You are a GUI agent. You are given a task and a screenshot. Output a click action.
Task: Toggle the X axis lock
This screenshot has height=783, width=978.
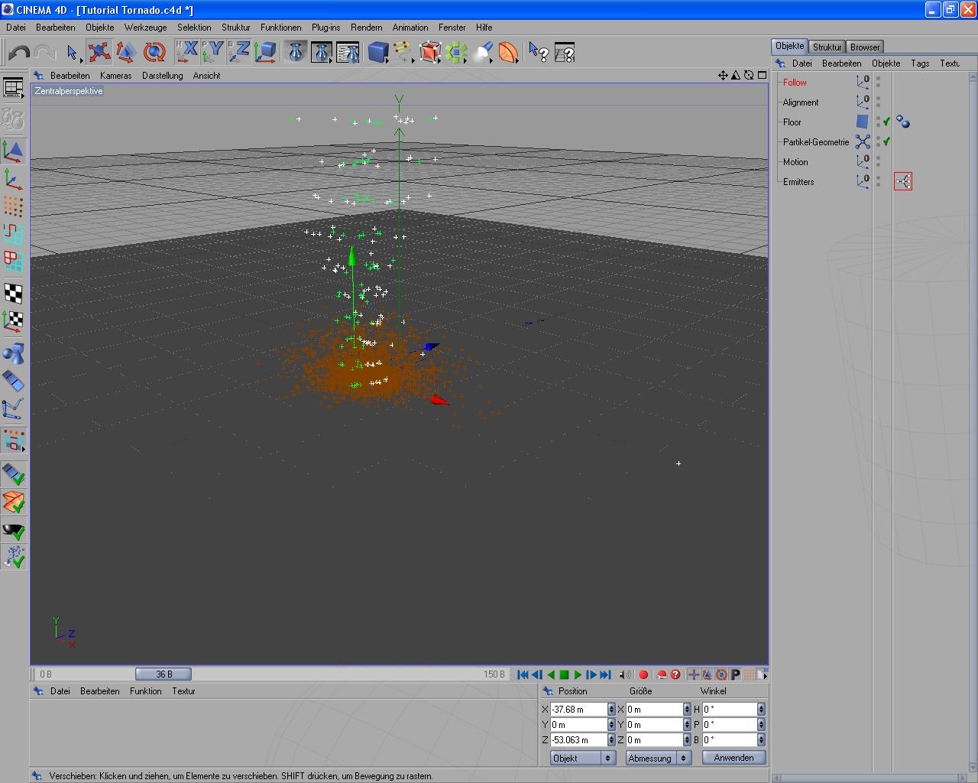click(x=187, y=52)
